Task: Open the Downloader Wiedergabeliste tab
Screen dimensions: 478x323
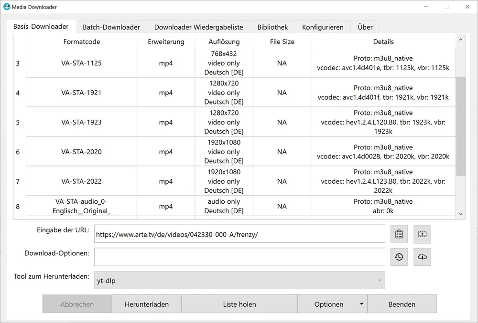Action: [198, 27]
